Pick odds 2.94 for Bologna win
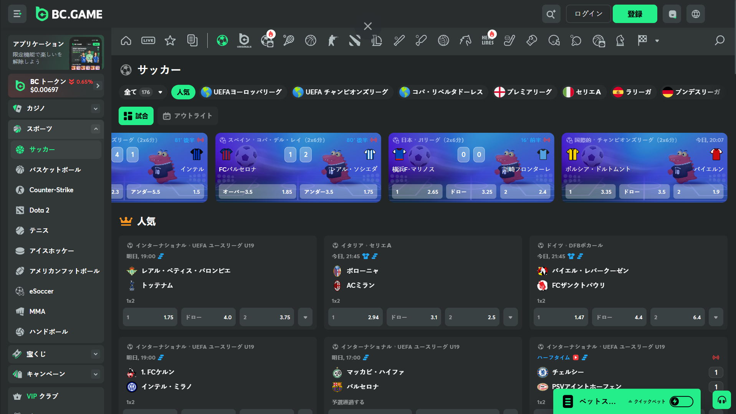Image resolution: width=736 pixels, height=414 pixels. 355,317
